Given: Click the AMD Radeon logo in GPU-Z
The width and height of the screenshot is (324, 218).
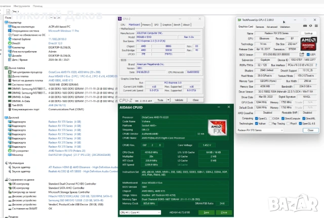Looking at the screenshot, I should (x=308, y=44).
